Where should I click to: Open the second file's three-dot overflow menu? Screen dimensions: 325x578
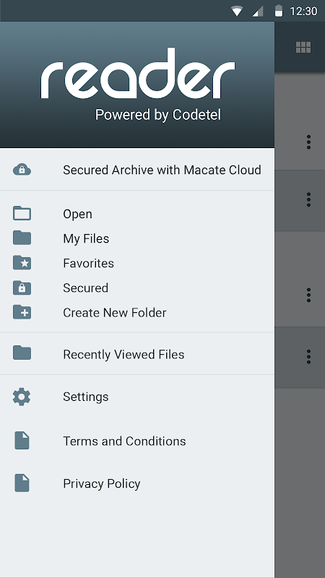[x=308, y=199]
